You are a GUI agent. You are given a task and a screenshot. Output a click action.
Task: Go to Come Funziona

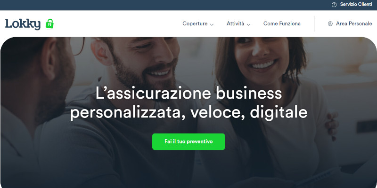point(282,23)
